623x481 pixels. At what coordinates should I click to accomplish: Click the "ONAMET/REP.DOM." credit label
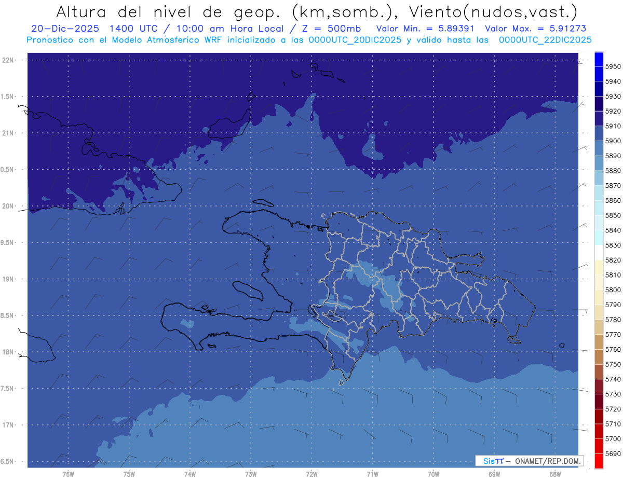tap(548, 461)
